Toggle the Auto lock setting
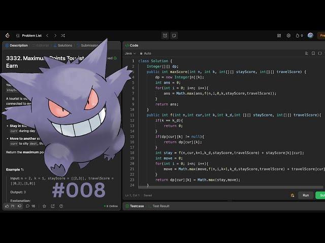This screenshot has width=325, height=243. pos(146,53)
